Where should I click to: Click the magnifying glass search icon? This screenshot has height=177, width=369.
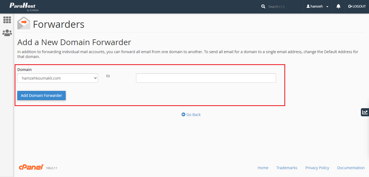[263, 6]
